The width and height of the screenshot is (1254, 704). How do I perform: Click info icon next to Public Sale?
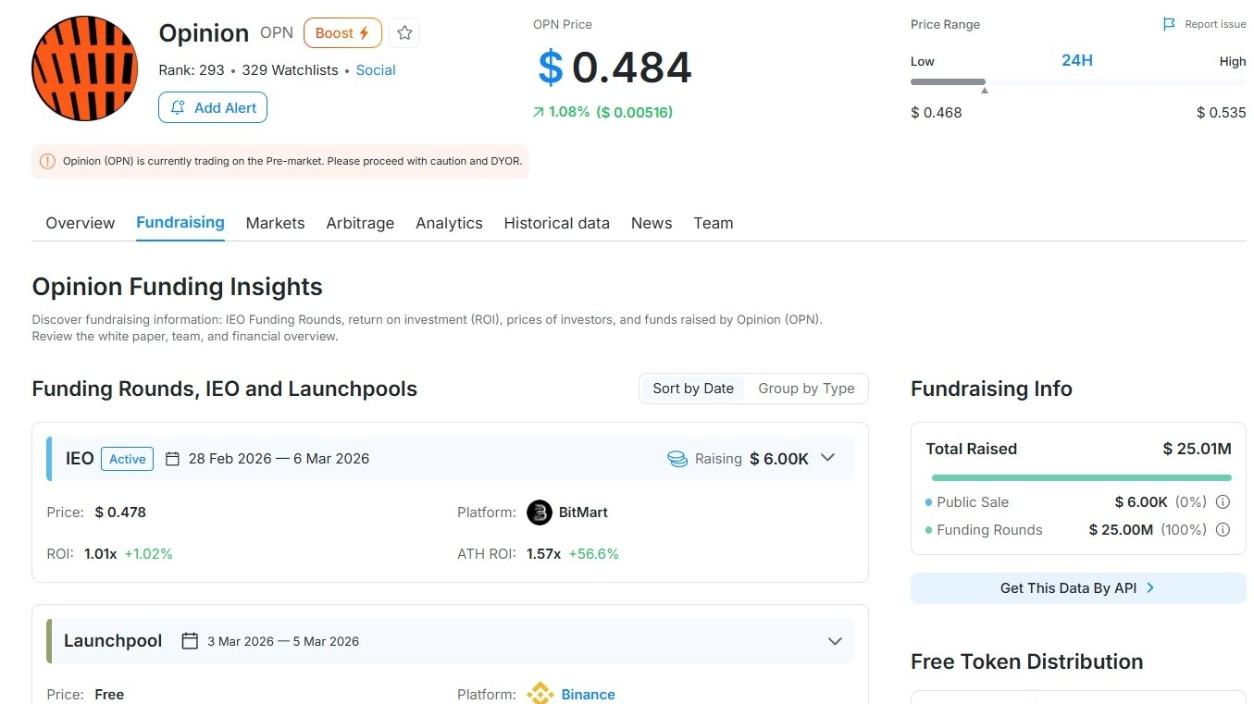(x=1223, y=502)
